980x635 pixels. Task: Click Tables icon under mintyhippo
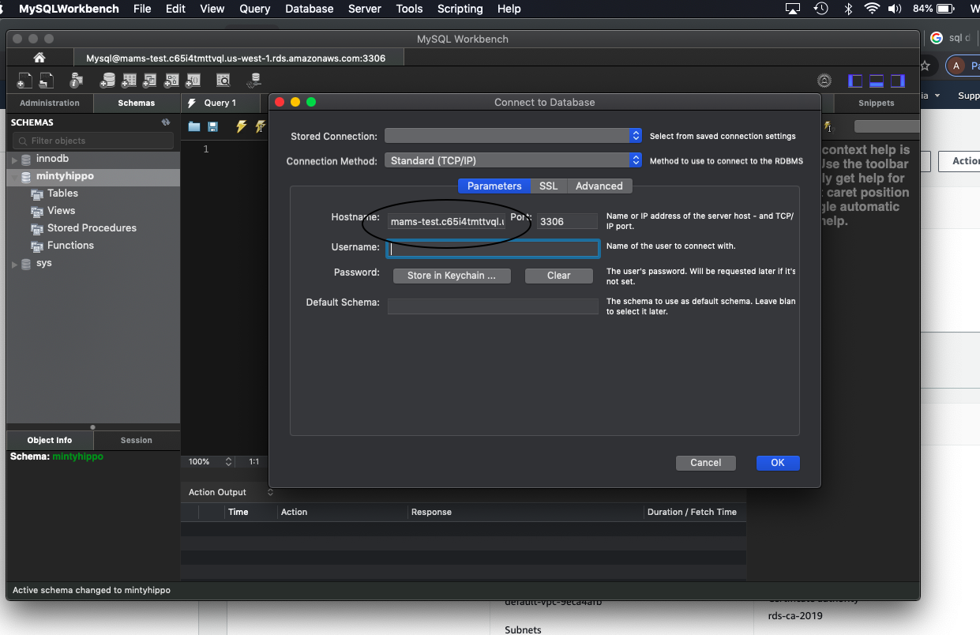[x=36, y=194]
